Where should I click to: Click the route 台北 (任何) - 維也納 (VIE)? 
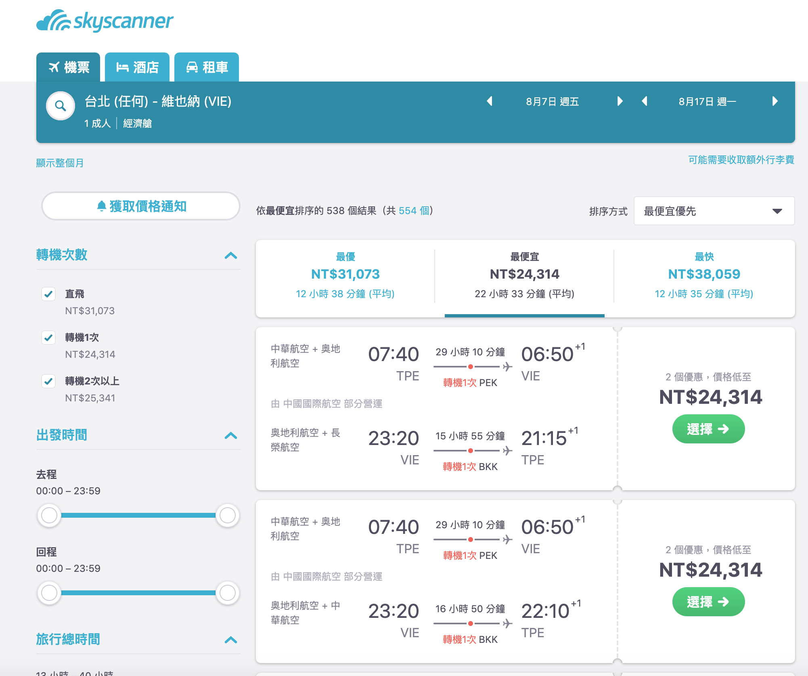click(158, 101)
